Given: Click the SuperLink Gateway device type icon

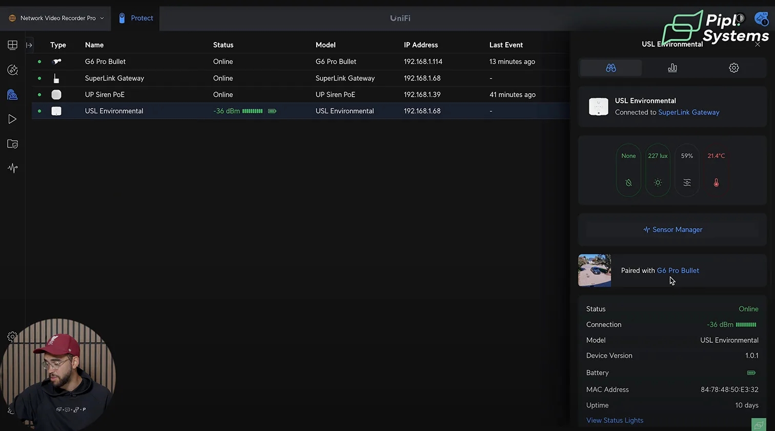Looking at the screenshot, I should coord(56,78).
